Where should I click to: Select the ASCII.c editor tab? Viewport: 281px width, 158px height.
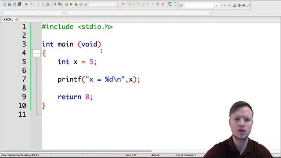[x=8, y=19]
